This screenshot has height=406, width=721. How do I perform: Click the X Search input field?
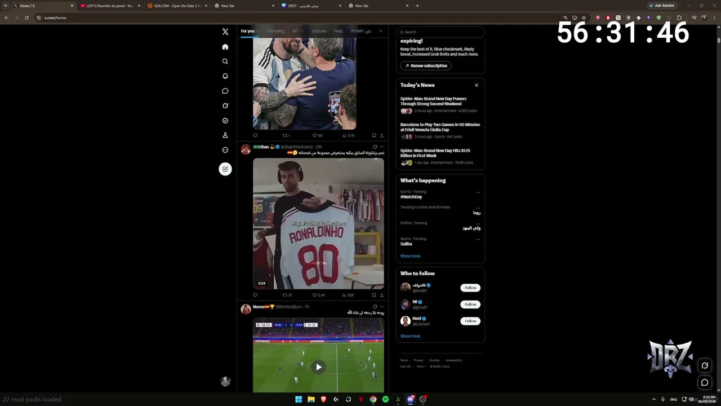440,32
